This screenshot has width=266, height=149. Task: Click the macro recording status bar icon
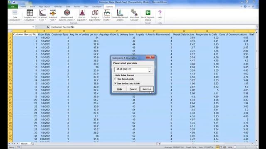[x=18, y=147]
